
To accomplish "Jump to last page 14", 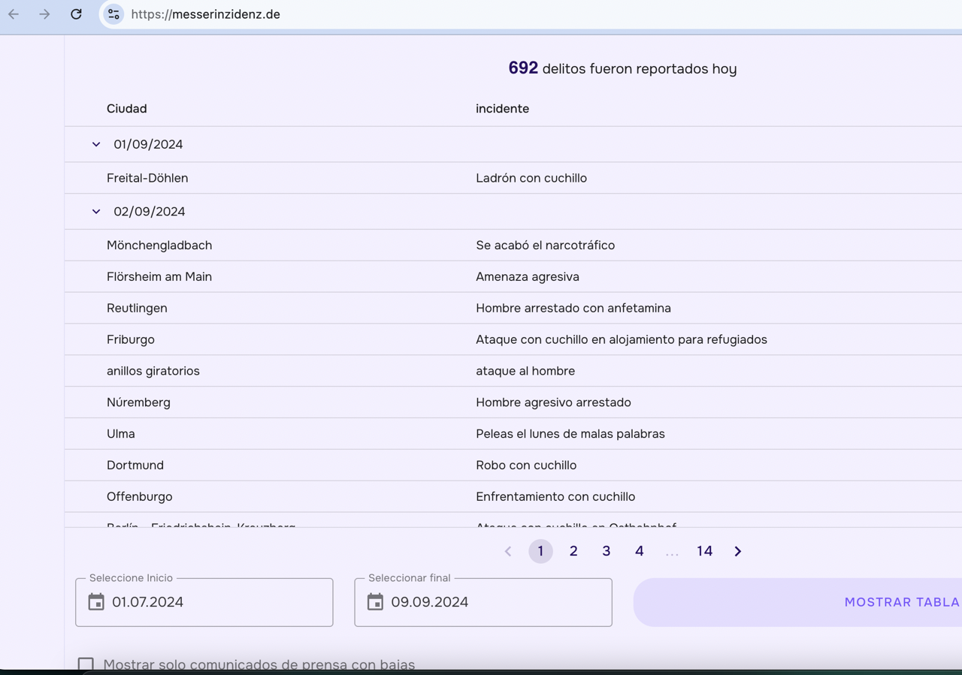I will pyautogui.click(x=704, y=551).
